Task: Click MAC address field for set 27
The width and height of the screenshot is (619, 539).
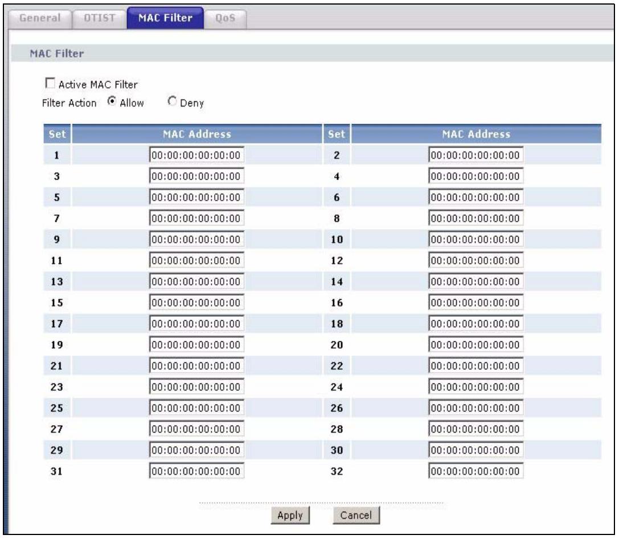Action: 196,429
